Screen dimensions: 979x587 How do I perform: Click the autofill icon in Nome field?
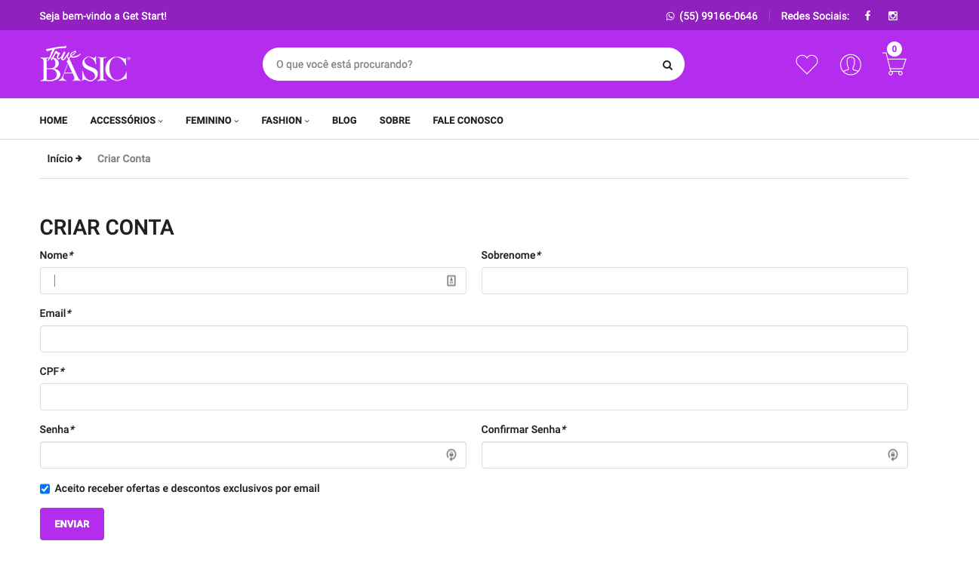tap(451, 281)
